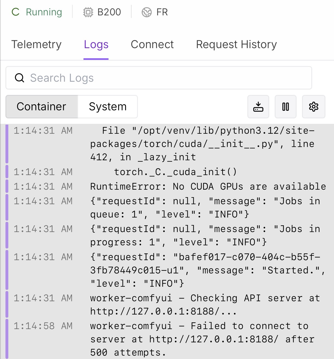This screenshot has height=359, width=334.
Task: Click the Running status spinner icon
Action: 16,12
